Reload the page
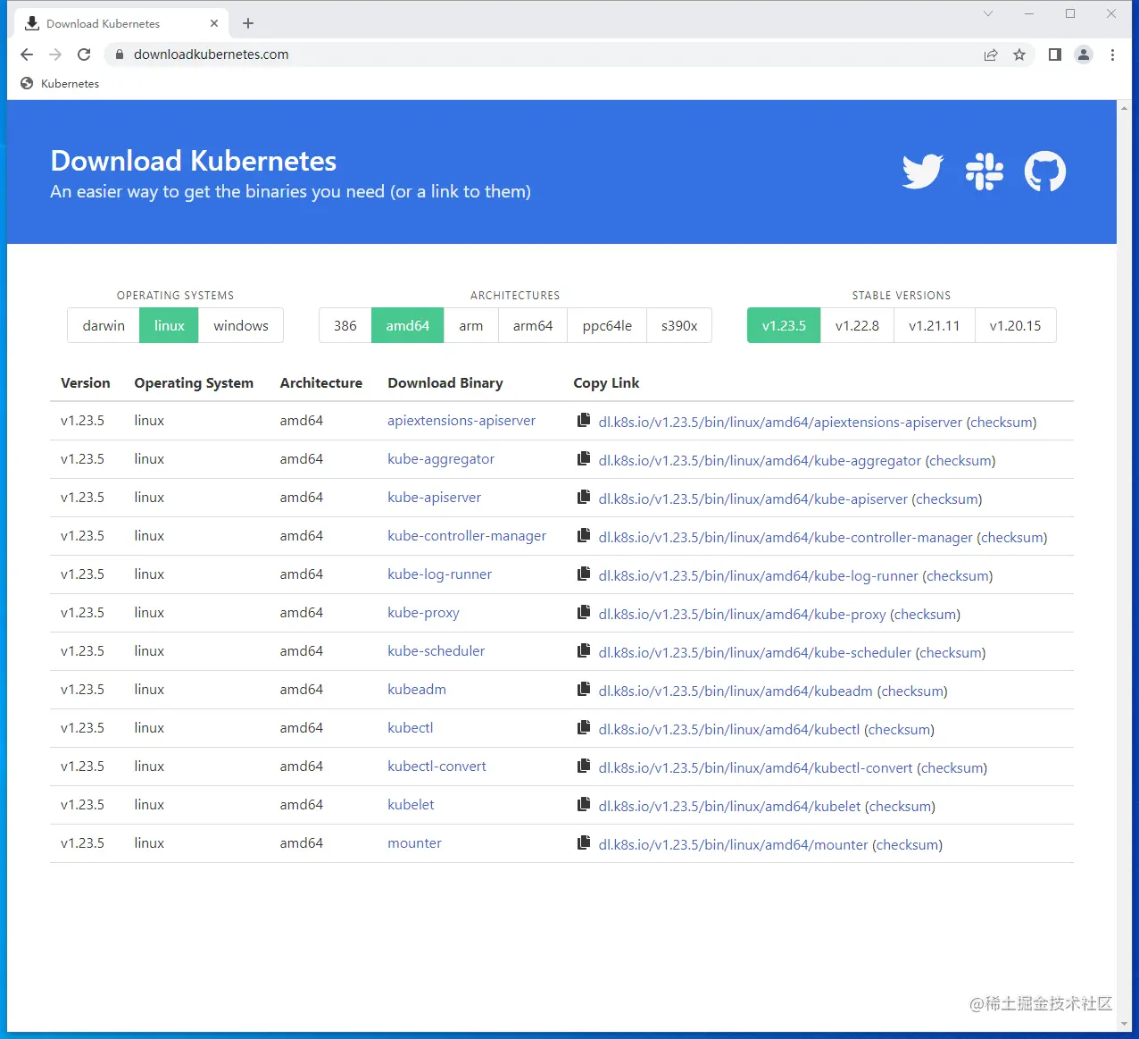 [x=84, y=54]
